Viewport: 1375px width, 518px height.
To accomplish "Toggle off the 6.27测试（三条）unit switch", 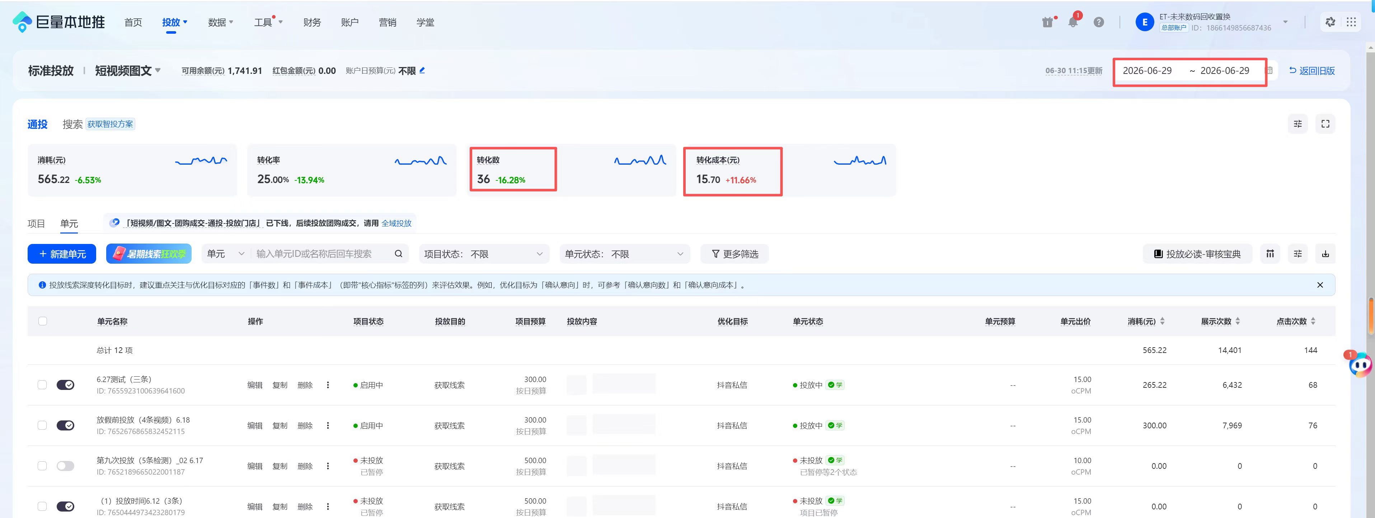I will pyautogui.click(x=65, y=385).
